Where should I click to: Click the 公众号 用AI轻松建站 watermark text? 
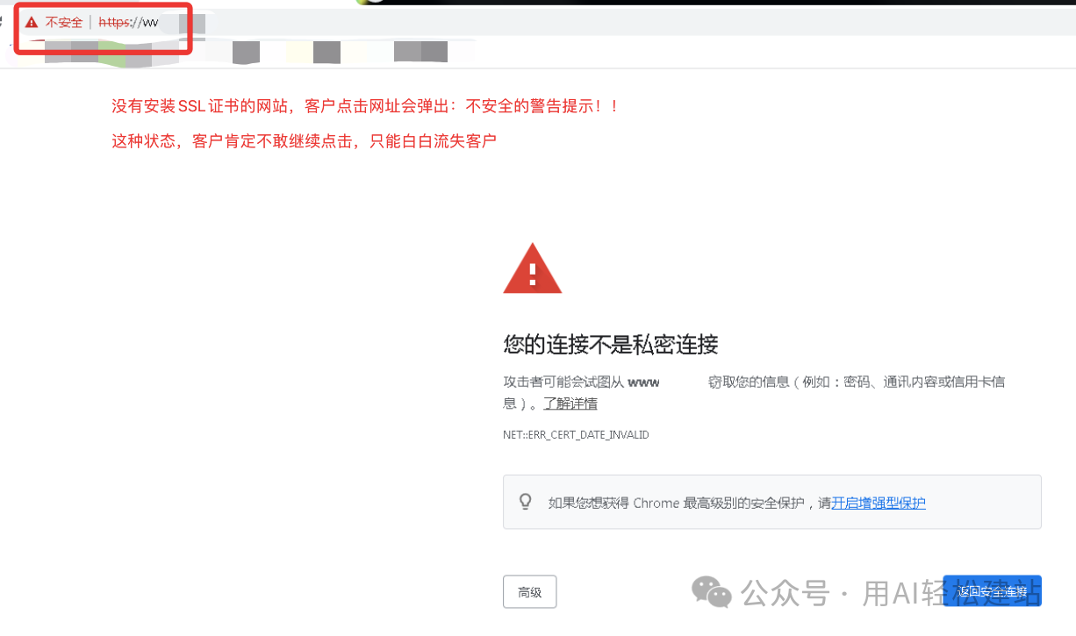[x=889, y=594]
